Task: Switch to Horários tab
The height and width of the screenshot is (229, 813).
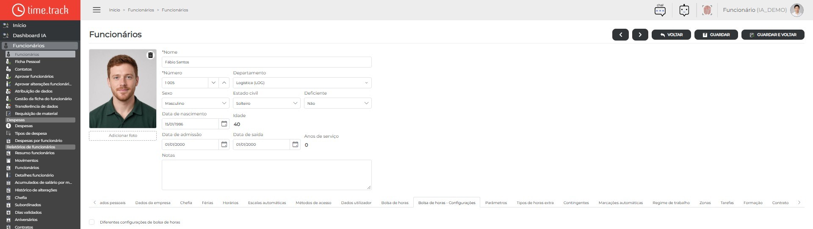Action: pos(231,203)
